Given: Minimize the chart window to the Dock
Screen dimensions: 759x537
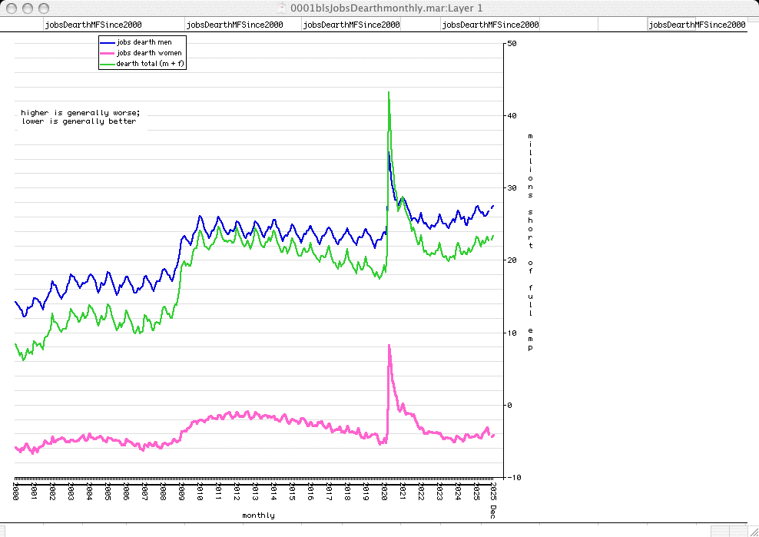Looking at the screenshot, I should pyautogui.click(x=27, y=8).
